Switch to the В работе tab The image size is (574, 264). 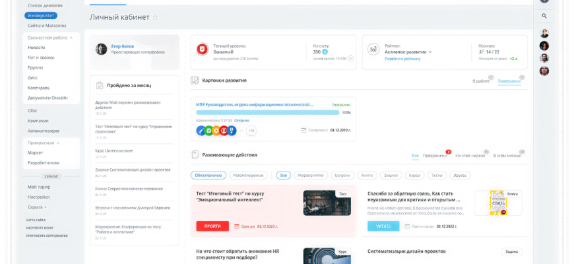click(x=482, y=81)
